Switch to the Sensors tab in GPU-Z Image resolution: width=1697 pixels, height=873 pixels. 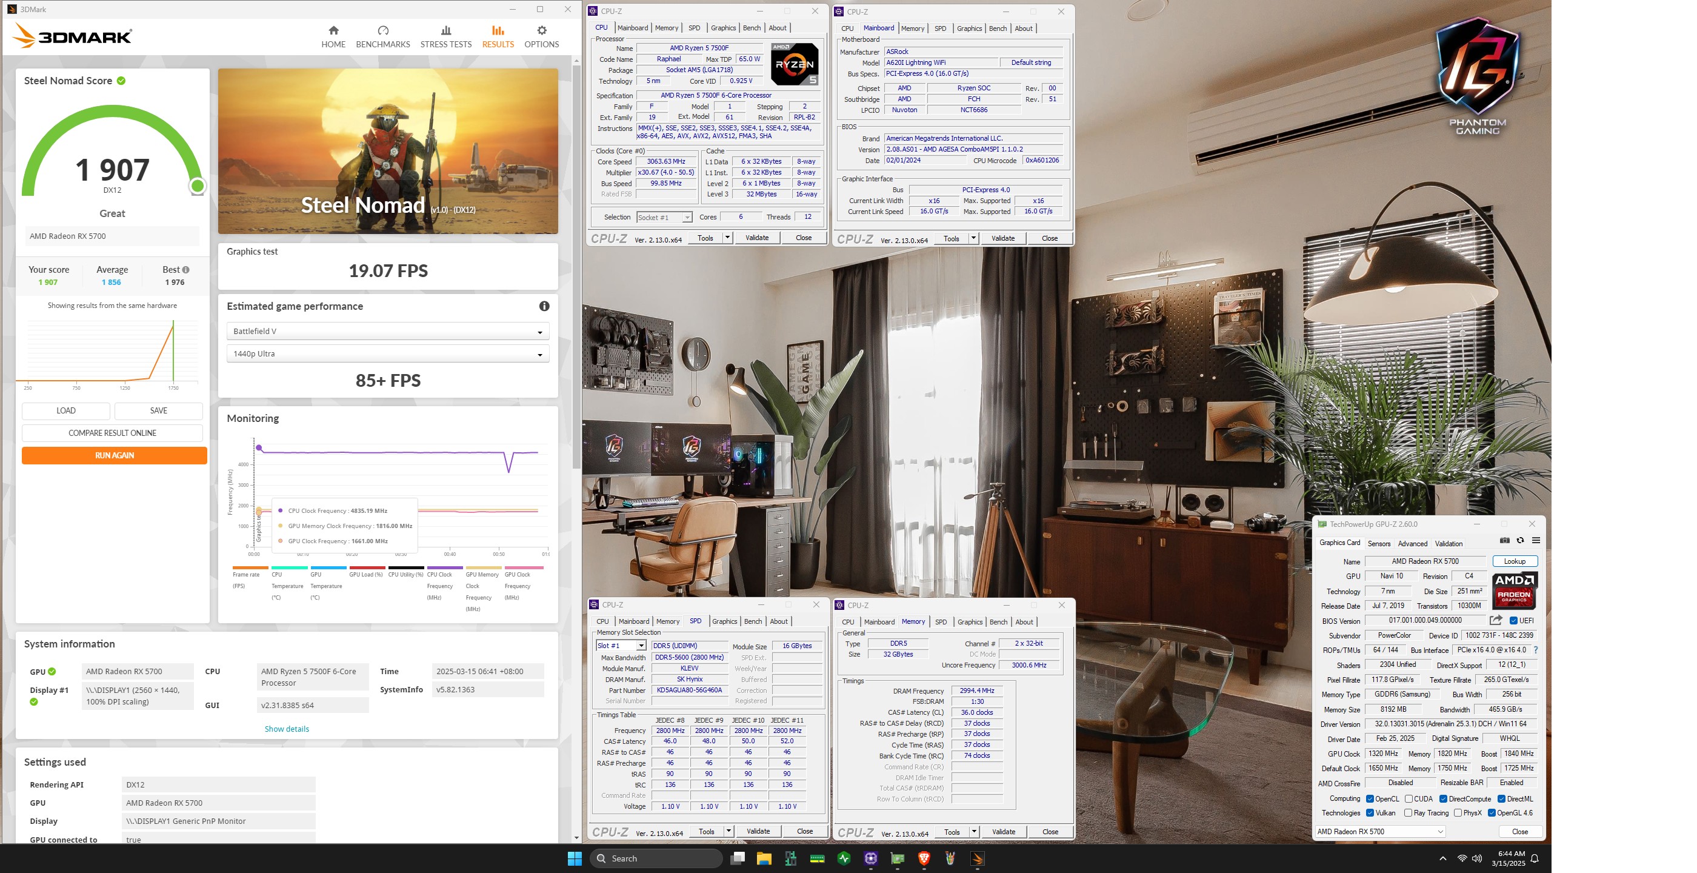[1379, 544]
